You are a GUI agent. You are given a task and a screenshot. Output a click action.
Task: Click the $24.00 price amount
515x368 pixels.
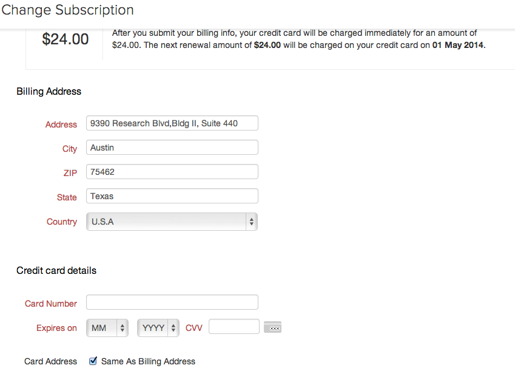pos(66,39)
